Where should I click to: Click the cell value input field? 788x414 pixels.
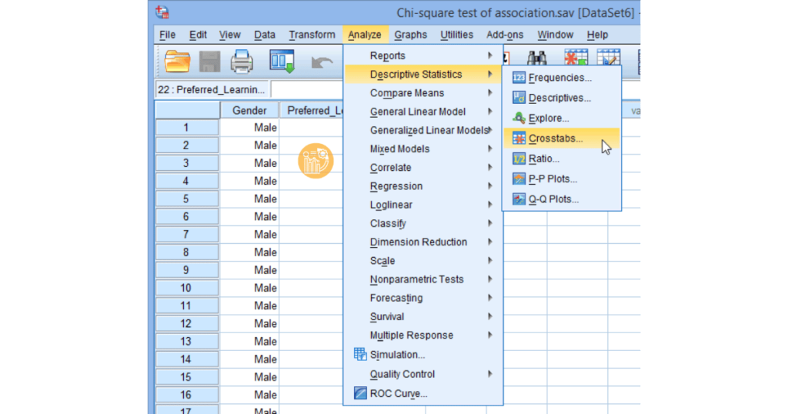(x=308, y=89)
